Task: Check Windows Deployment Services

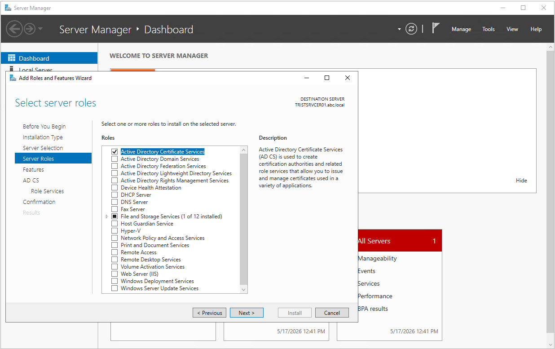Action: 115,281
